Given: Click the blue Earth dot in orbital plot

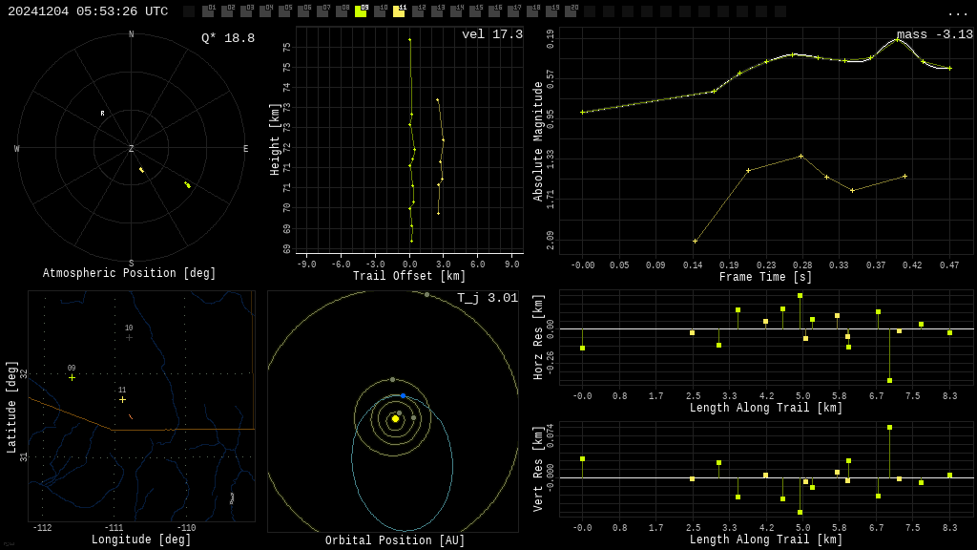Looking at the screenshot, I should 403,395.
